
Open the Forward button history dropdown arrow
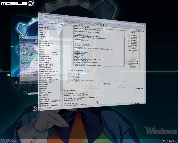coord(53,20)
